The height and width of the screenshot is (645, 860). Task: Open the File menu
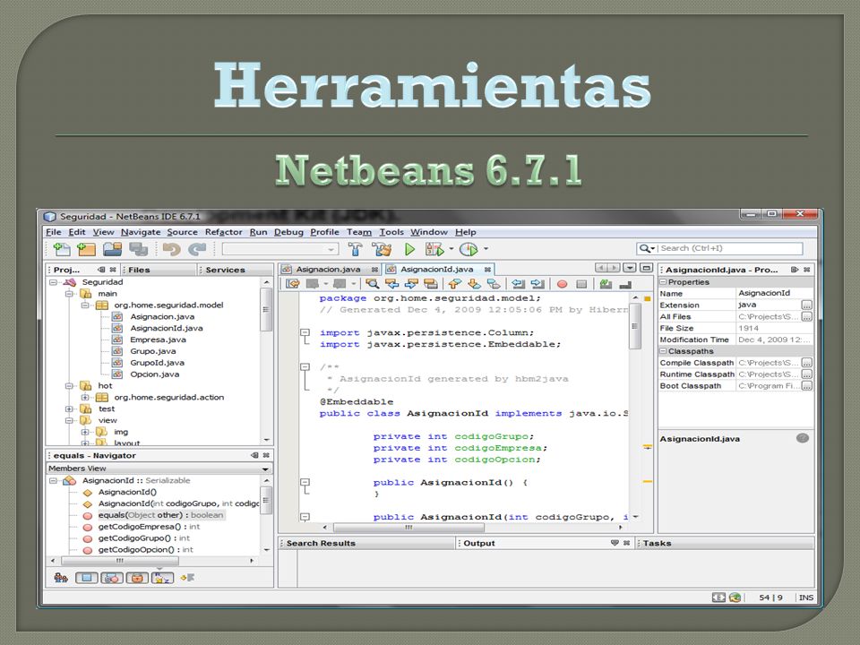coord(53,232)
